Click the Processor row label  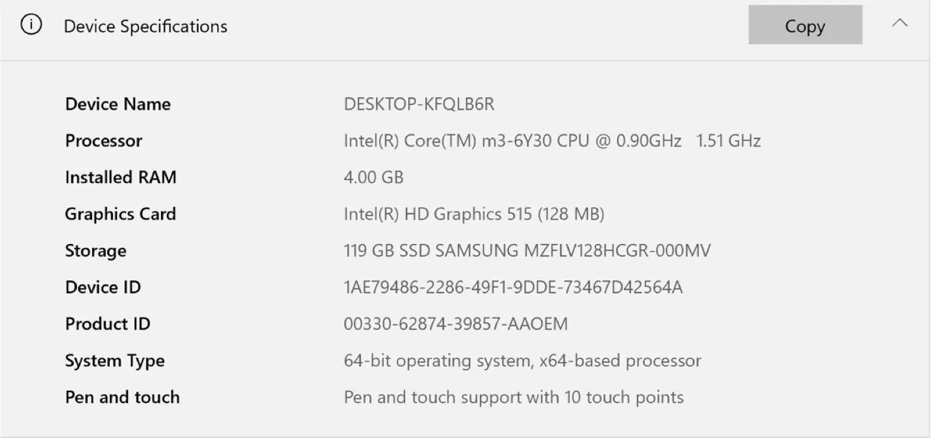click(x=103, y=140)
